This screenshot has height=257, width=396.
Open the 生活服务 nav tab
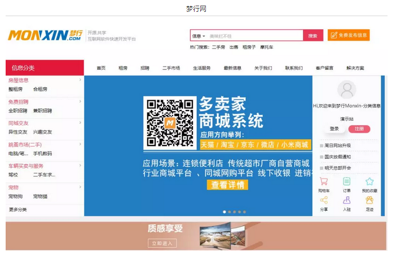(202, 68)
